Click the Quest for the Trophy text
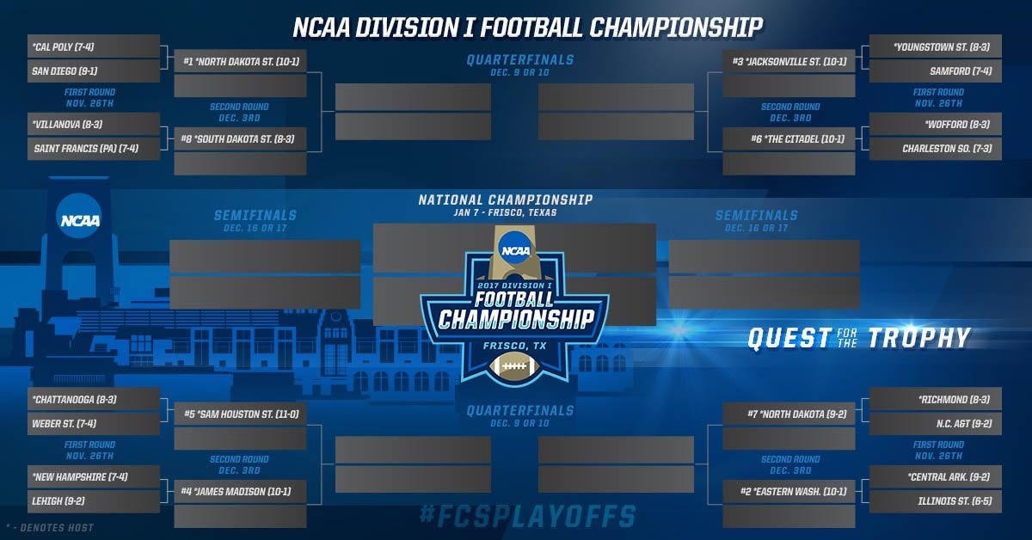Screen dimensions: 1032x540 (x=858, y=338)
